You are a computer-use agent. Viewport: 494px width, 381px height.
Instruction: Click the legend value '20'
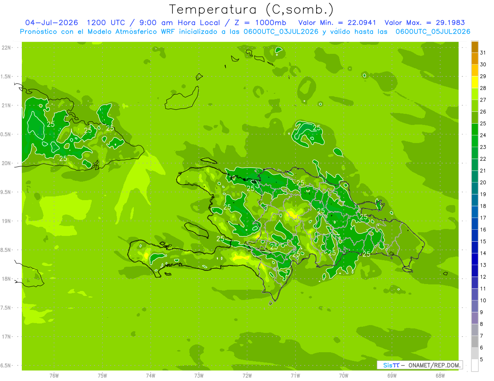[483, 182]
